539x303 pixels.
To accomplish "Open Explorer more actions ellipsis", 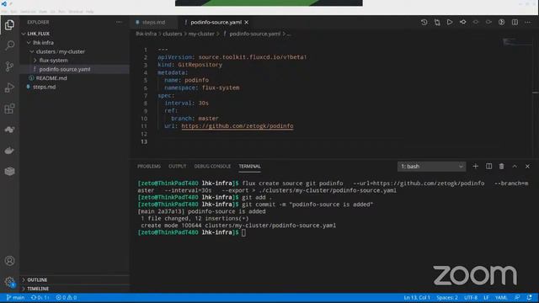I will coord(119,22).
